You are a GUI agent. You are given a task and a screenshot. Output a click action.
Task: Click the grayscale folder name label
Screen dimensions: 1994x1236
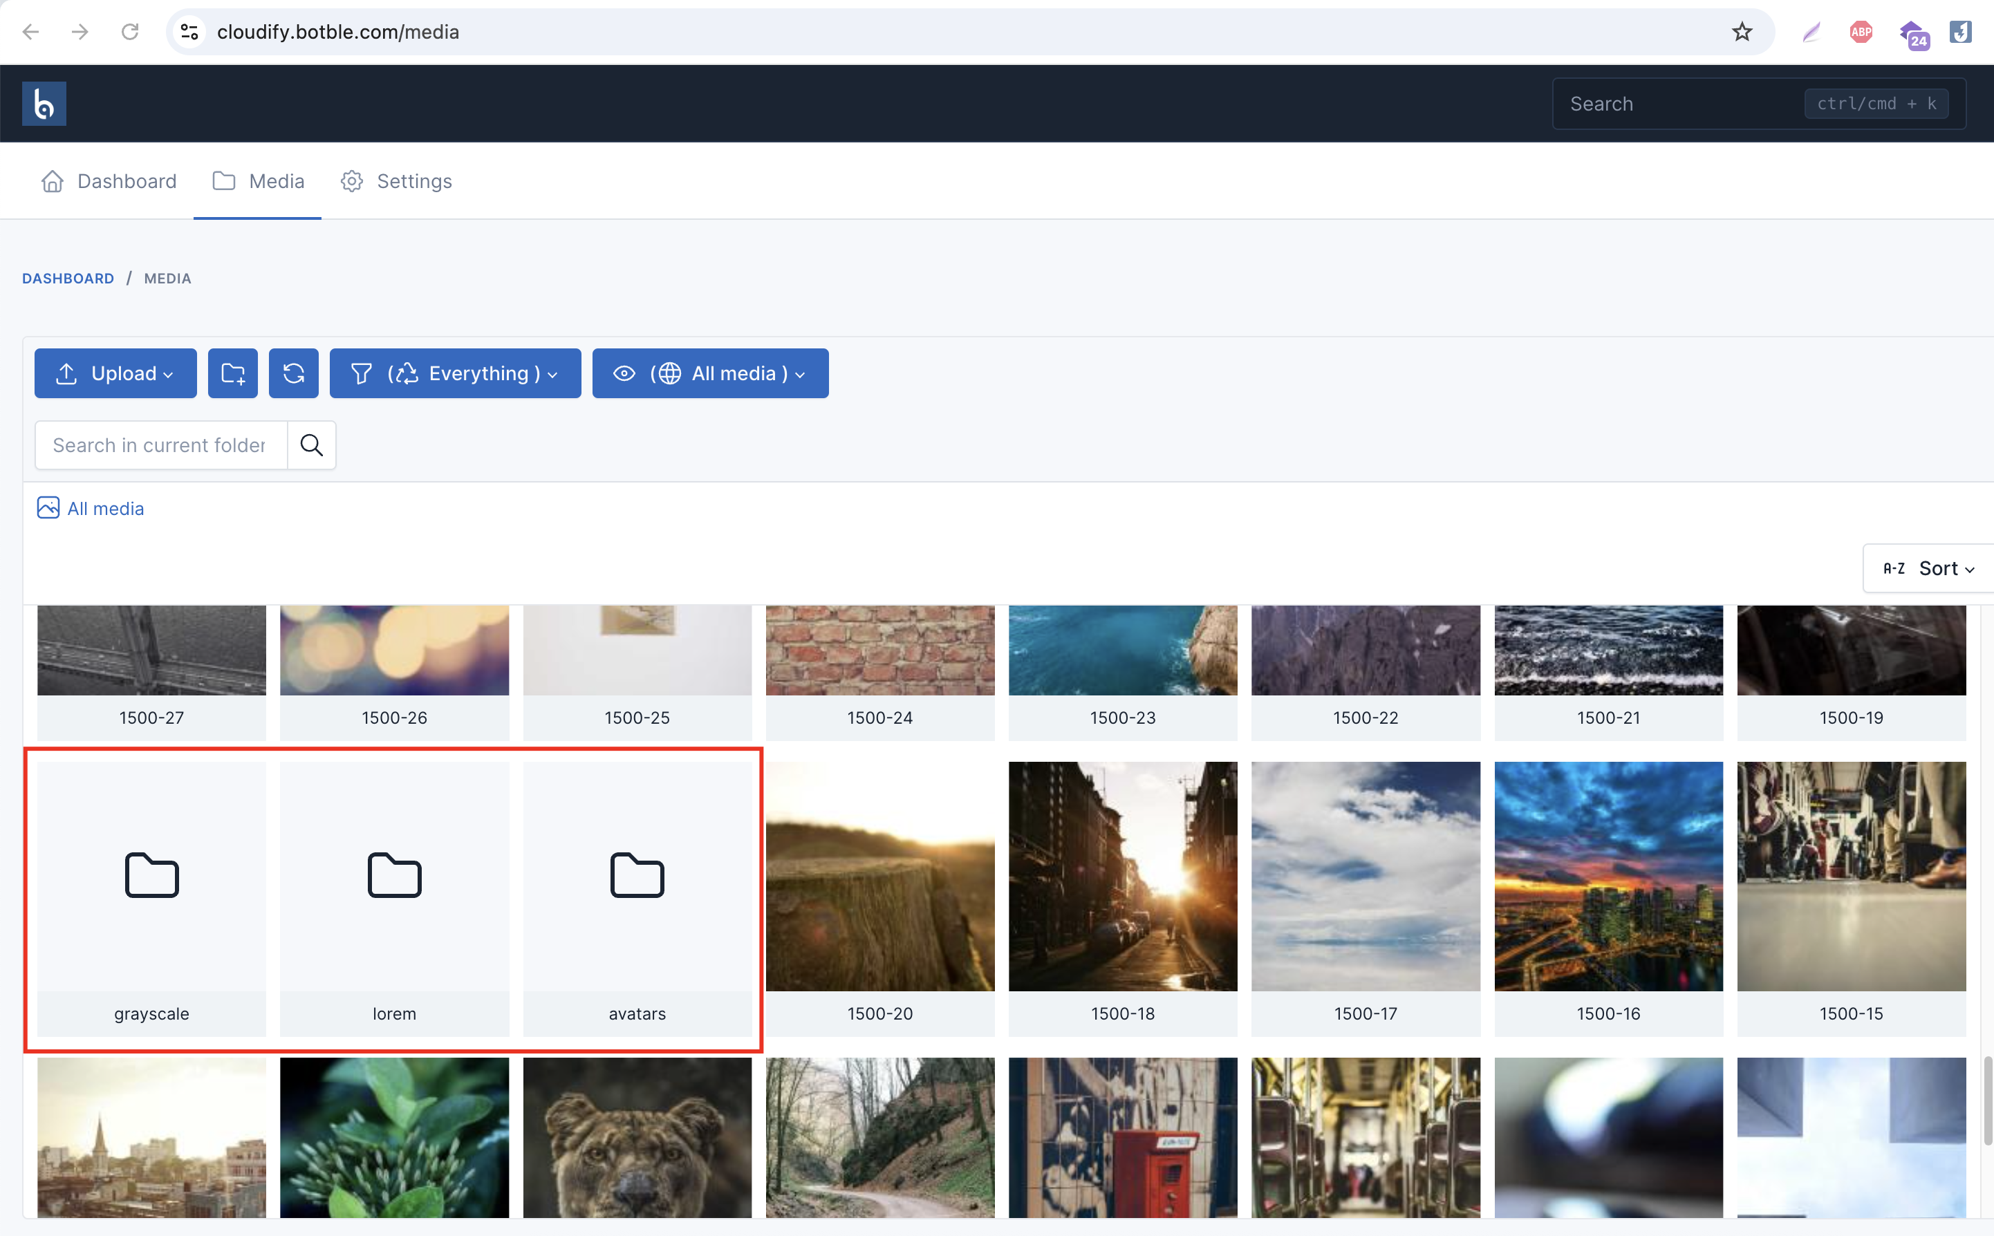(x=152, y=1013)
